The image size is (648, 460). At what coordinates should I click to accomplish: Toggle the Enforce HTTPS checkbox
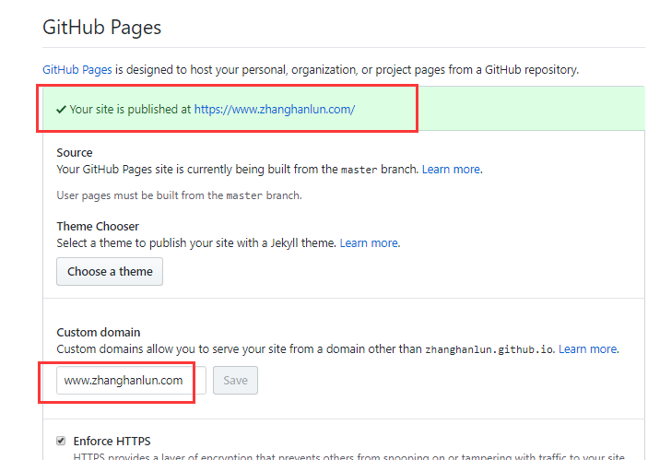tap(61, 441)
